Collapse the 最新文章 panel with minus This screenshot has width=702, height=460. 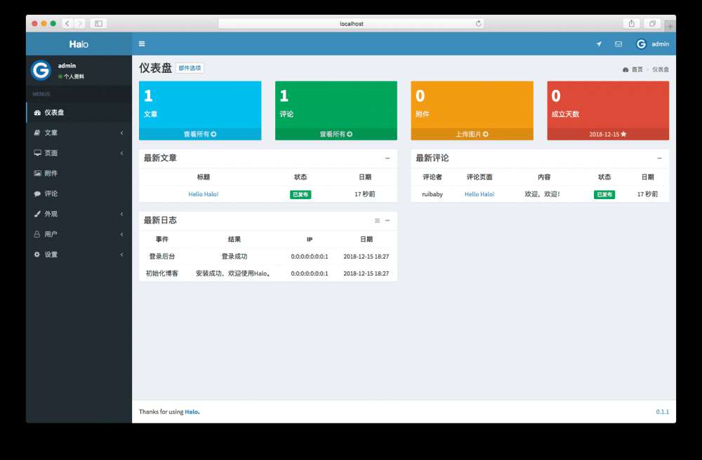[388, 158]
